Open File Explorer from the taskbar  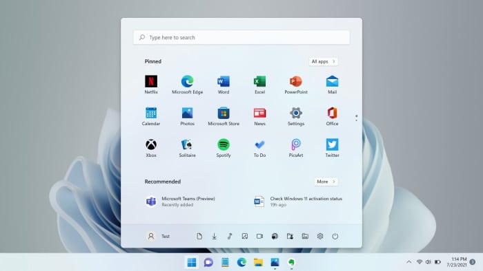pyautogui.click(x=258, y=262)
